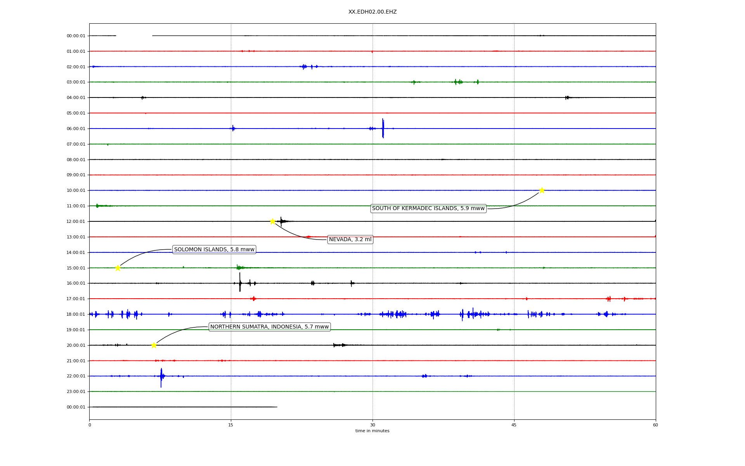Image resolution: width=745 pixels, height=466 pixels.
Task: Click the tall blue spike on 22:00:01 trace
Action: click(161, 377)
